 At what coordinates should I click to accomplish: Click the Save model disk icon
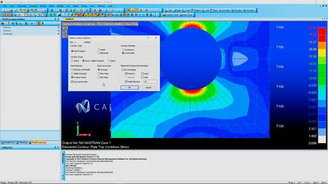[11, 10]
